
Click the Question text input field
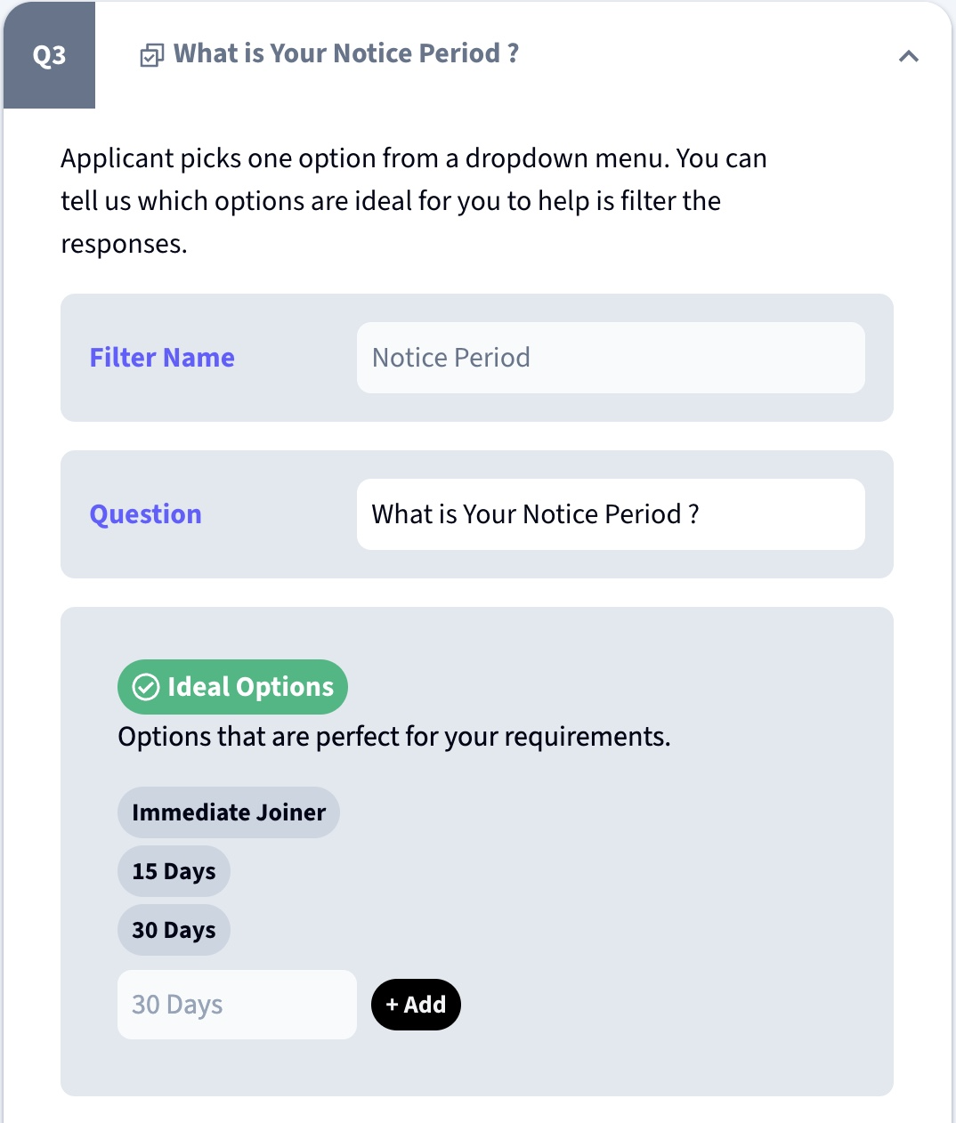point(611,514)
